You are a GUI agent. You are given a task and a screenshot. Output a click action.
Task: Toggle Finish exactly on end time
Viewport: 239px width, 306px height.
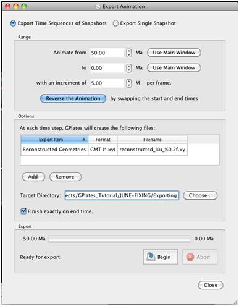point(23,211)
